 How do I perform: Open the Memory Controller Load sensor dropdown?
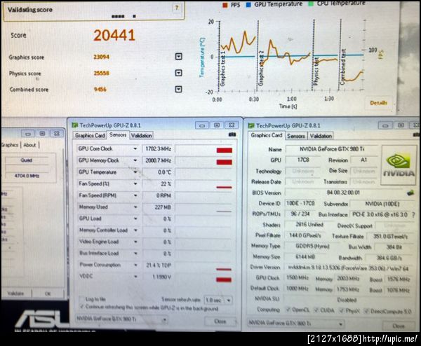click(135, 230)
